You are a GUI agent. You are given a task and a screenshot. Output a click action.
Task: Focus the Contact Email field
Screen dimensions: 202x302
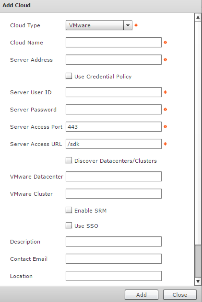tap(113, 259)
